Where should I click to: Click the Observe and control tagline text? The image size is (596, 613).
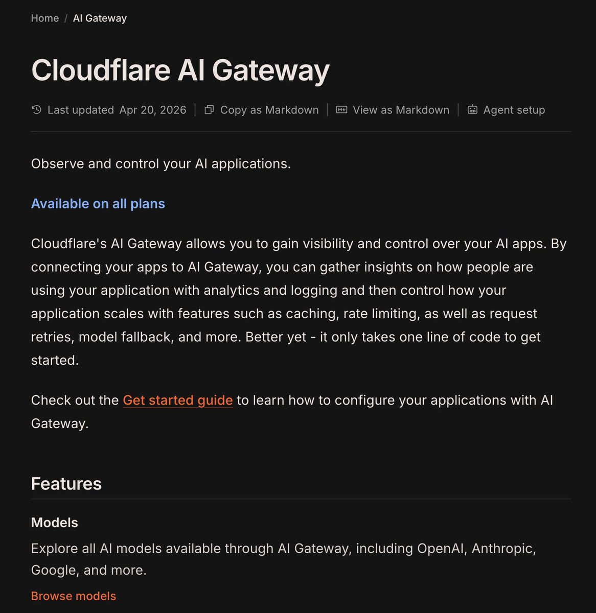161,163
